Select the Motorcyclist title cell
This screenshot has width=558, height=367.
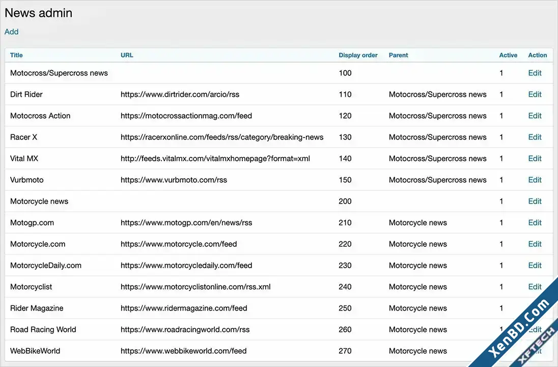pos(31,287)
